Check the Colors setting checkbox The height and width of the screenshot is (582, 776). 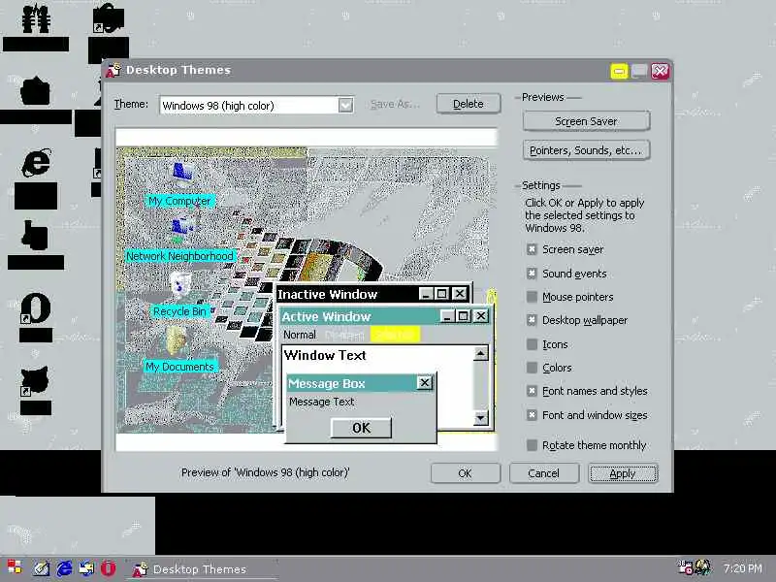(x=532, y=368)
